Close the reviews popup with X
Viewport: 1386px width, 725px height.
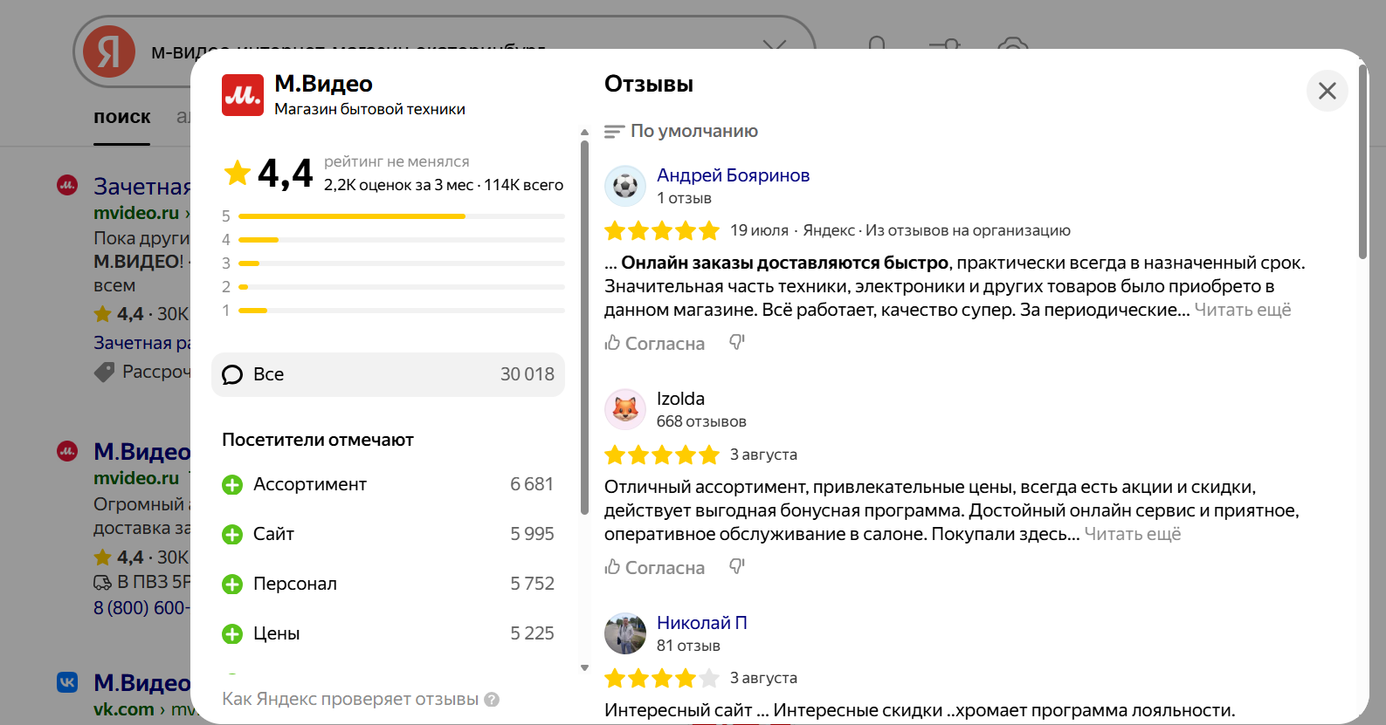1327,91
